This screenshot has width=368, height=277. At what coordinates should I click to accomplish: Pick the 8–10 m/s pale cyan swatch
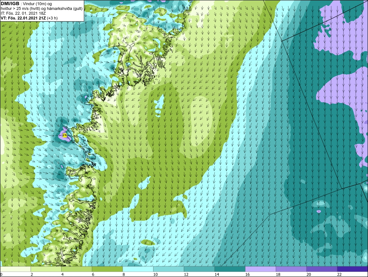coord(138,269)
